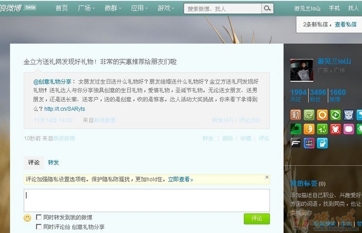Open the http://t.cn/SARyts link
362x233 pixels.
(x=64, y=109)
